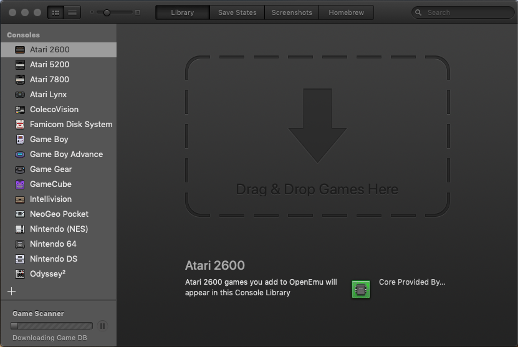Select the GameCube console icon
Image resolution: width=518 pixels, height=347 pixels.
[20, 184]
